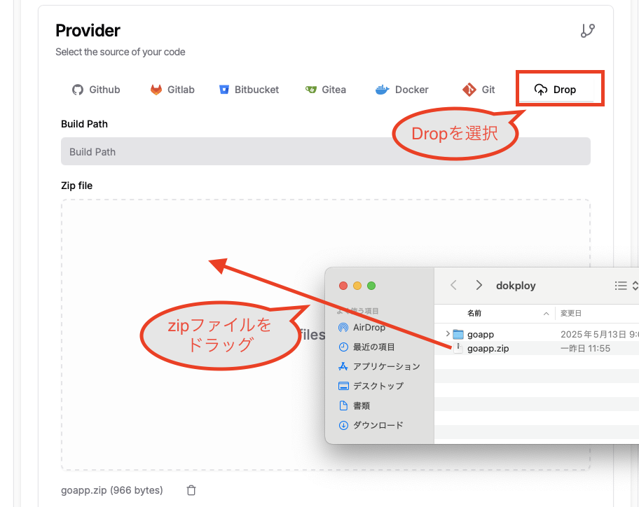Open the Gitea provider tab
This screenshot has height=507, width=639.
(326, 90)
